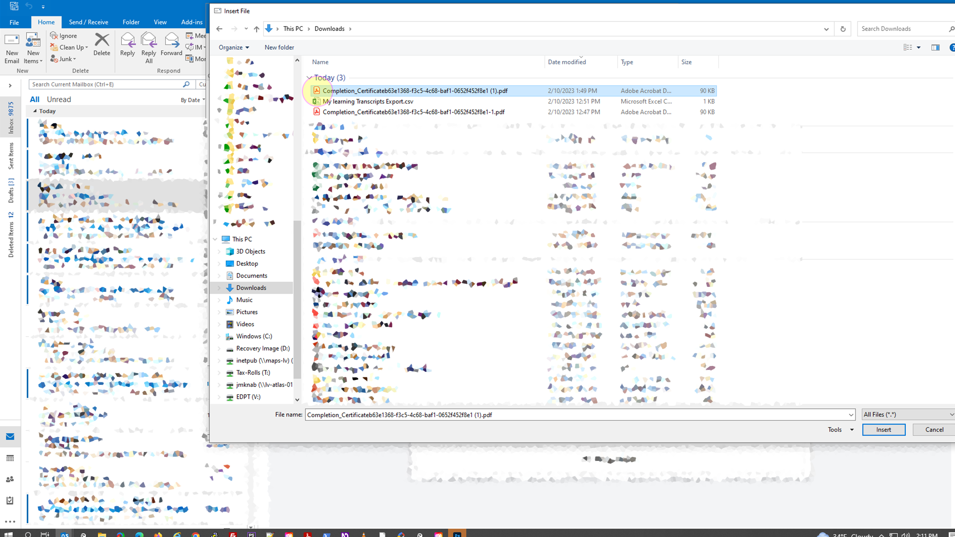Image resolution: width=955 pixels, height=537 pixels.
Task: Collapse the This PC tree node
Action: [x=215, y=239]
